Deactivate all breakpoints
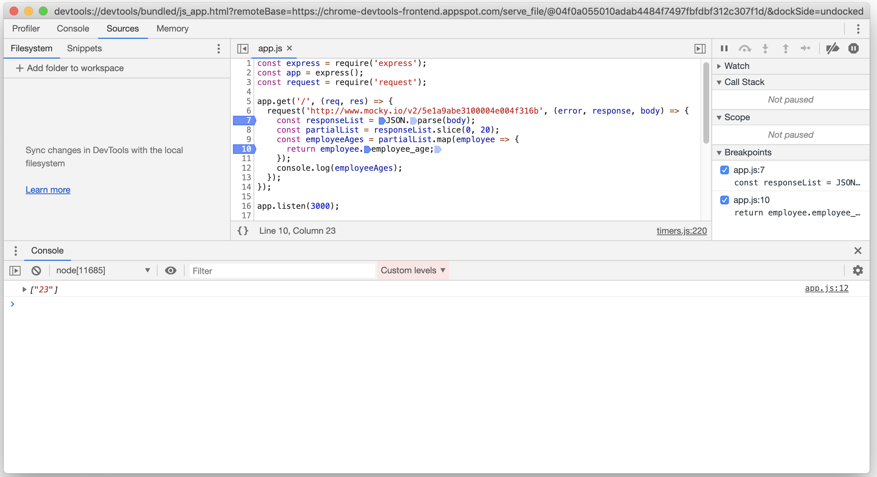 (832, 48)
